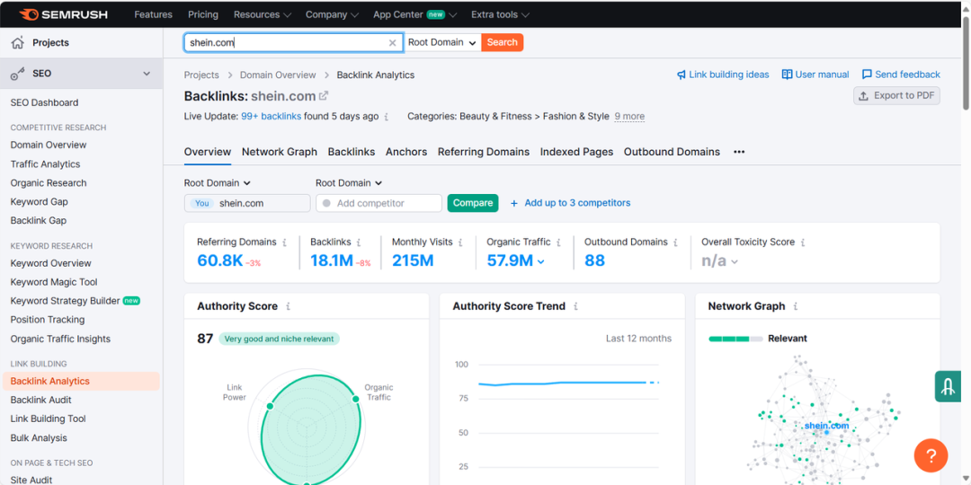Click the 18.1M backlinks value
Screen dimensions: 971x485
(332, 261)
